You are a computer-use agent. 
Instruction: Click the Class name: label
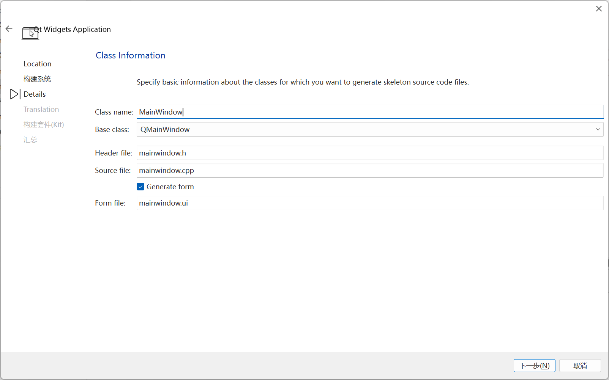pos(114,112)
